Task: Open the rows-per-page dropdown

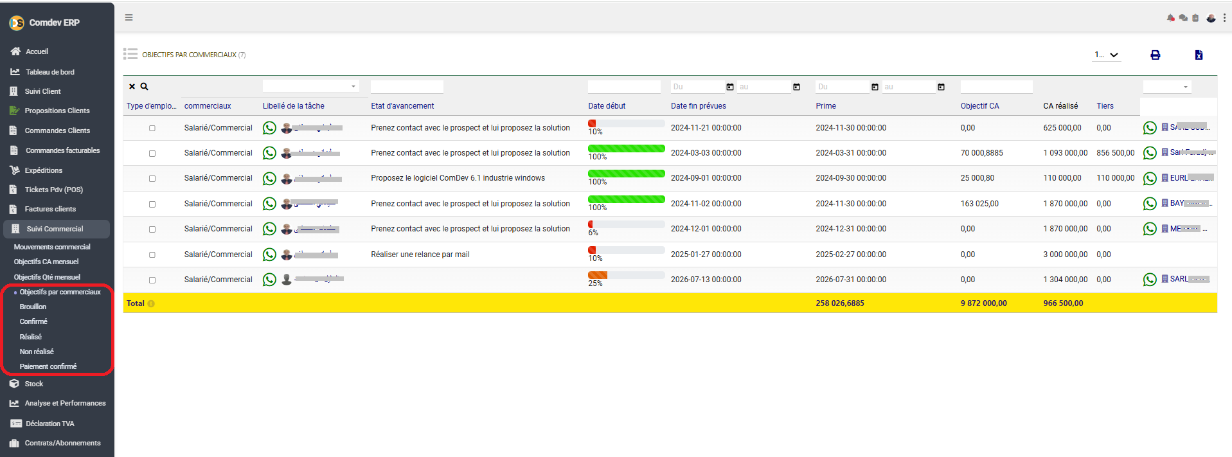Action: tap(1107, 55)
